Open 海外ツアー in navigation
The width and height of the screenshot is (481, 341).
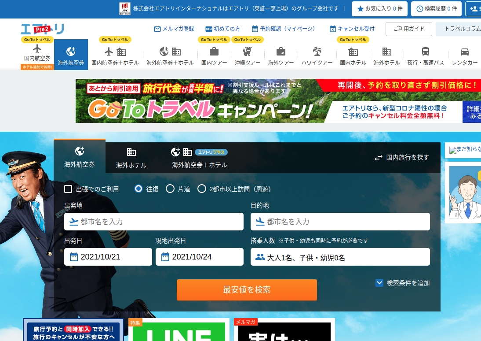(281, 56)
